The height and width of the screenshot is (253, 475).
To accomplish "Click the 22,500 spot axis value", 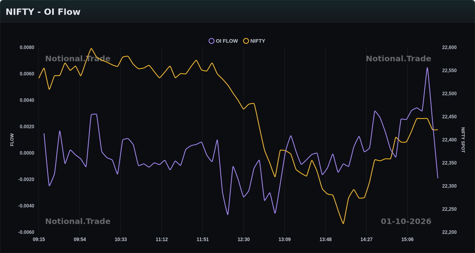I will pyautogui.click(x=449, y=94).
